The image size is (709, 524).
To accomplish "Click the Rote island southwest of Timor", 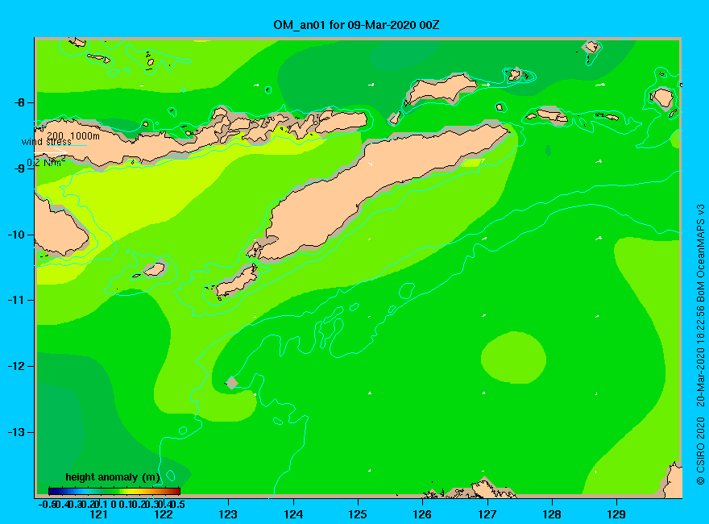I will 236,282.
